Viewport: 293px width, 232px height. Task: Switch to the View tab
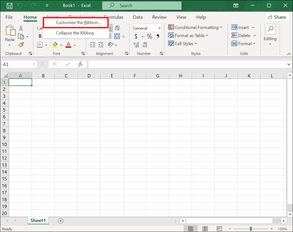(x=181, y=17)
